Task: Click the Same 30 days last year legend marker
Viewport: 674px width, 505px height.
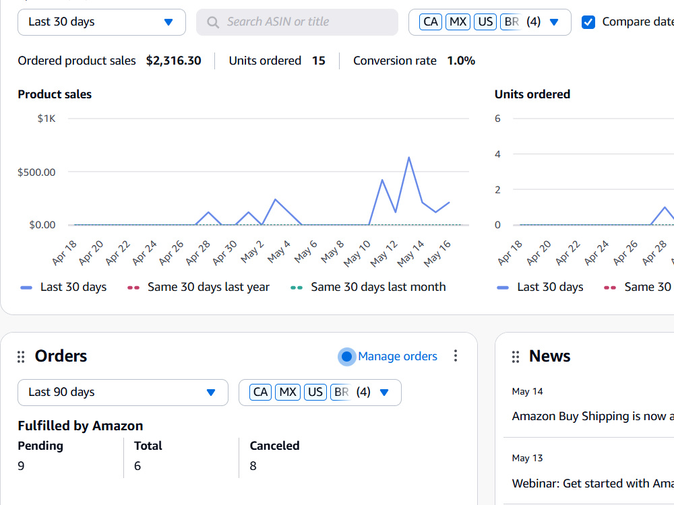Action: [133, 288]
